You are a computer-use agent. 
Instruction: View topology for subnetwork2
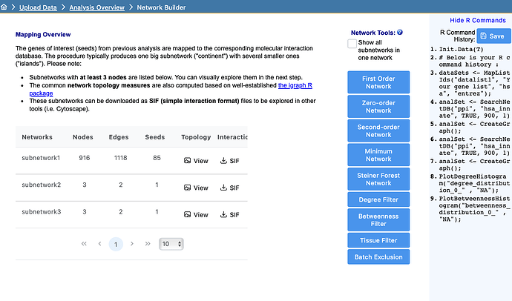point(196,188)
